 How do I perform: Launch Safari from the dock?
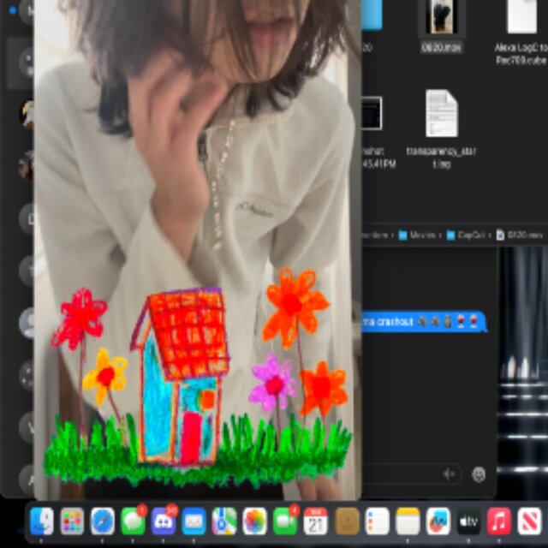(x=103, y=521)
